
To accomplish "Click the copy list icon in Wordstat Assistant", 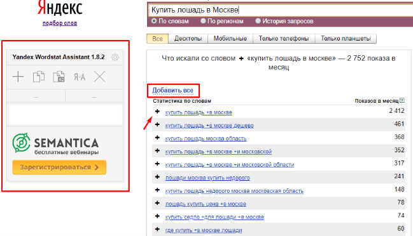I will pos(39,77).
